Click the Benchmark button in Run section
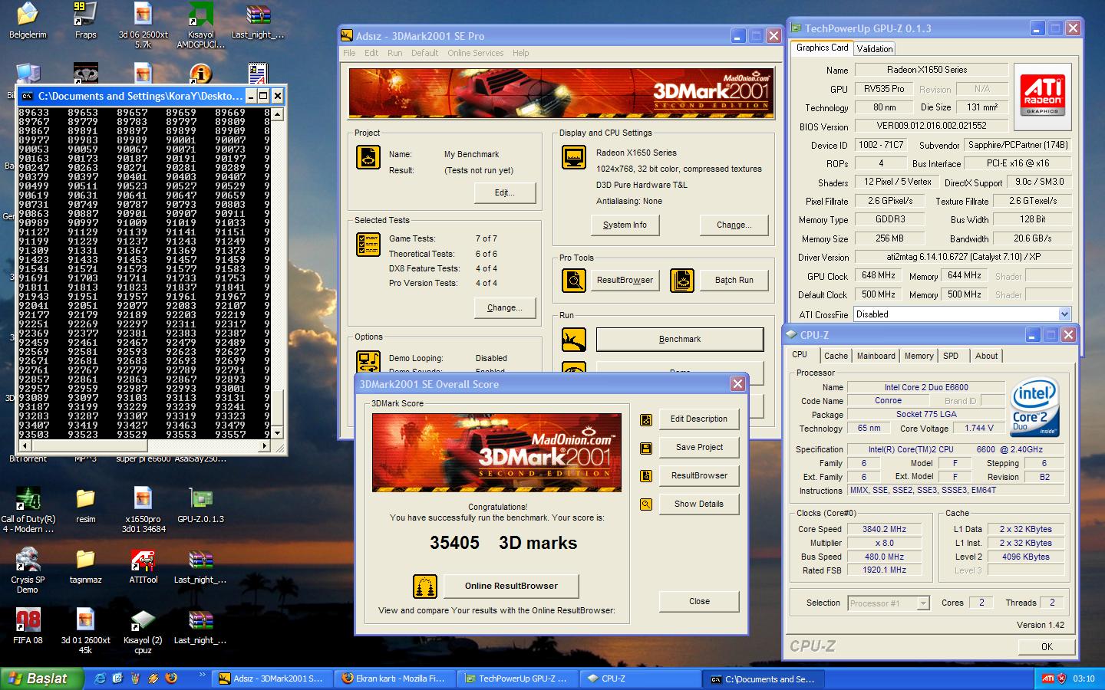This screenshot has width=1105, height=690. coord(680,339)
